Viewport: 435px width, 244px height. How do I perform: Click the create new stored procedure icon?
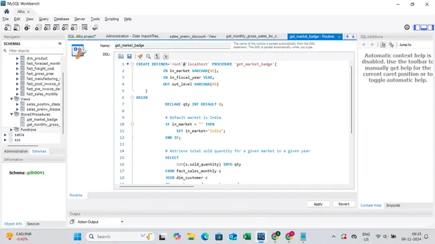(65, 27)
